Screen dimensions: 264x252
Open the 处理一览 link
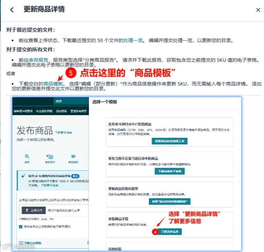133,40
